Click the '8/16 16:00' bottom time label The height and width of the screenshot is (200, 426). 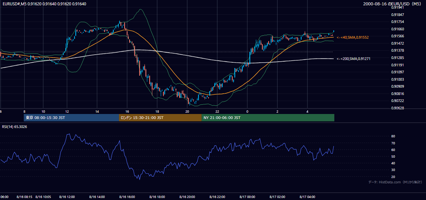127,197
